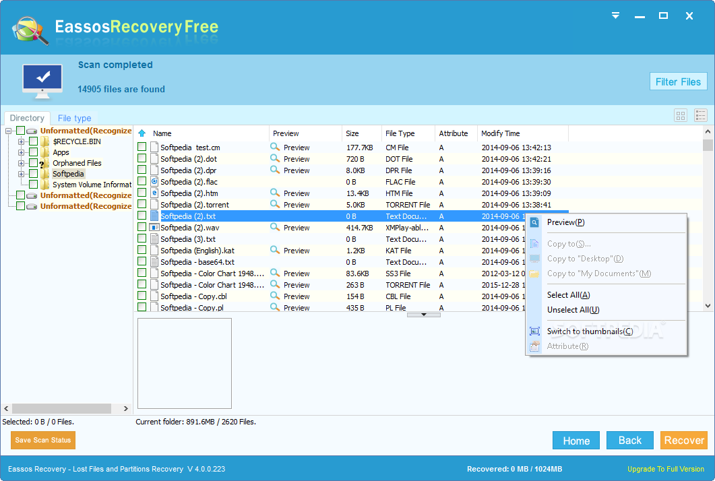
Task: Click the preview magnifier for Softpedia (2).dot
Action: pos(274,158)
